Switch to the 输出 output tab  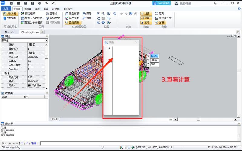point(46,9)
